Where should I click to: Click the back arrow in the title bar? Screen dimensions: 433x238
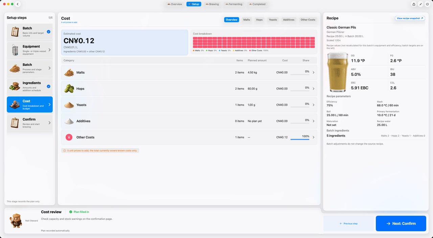[x=18, y=4]
